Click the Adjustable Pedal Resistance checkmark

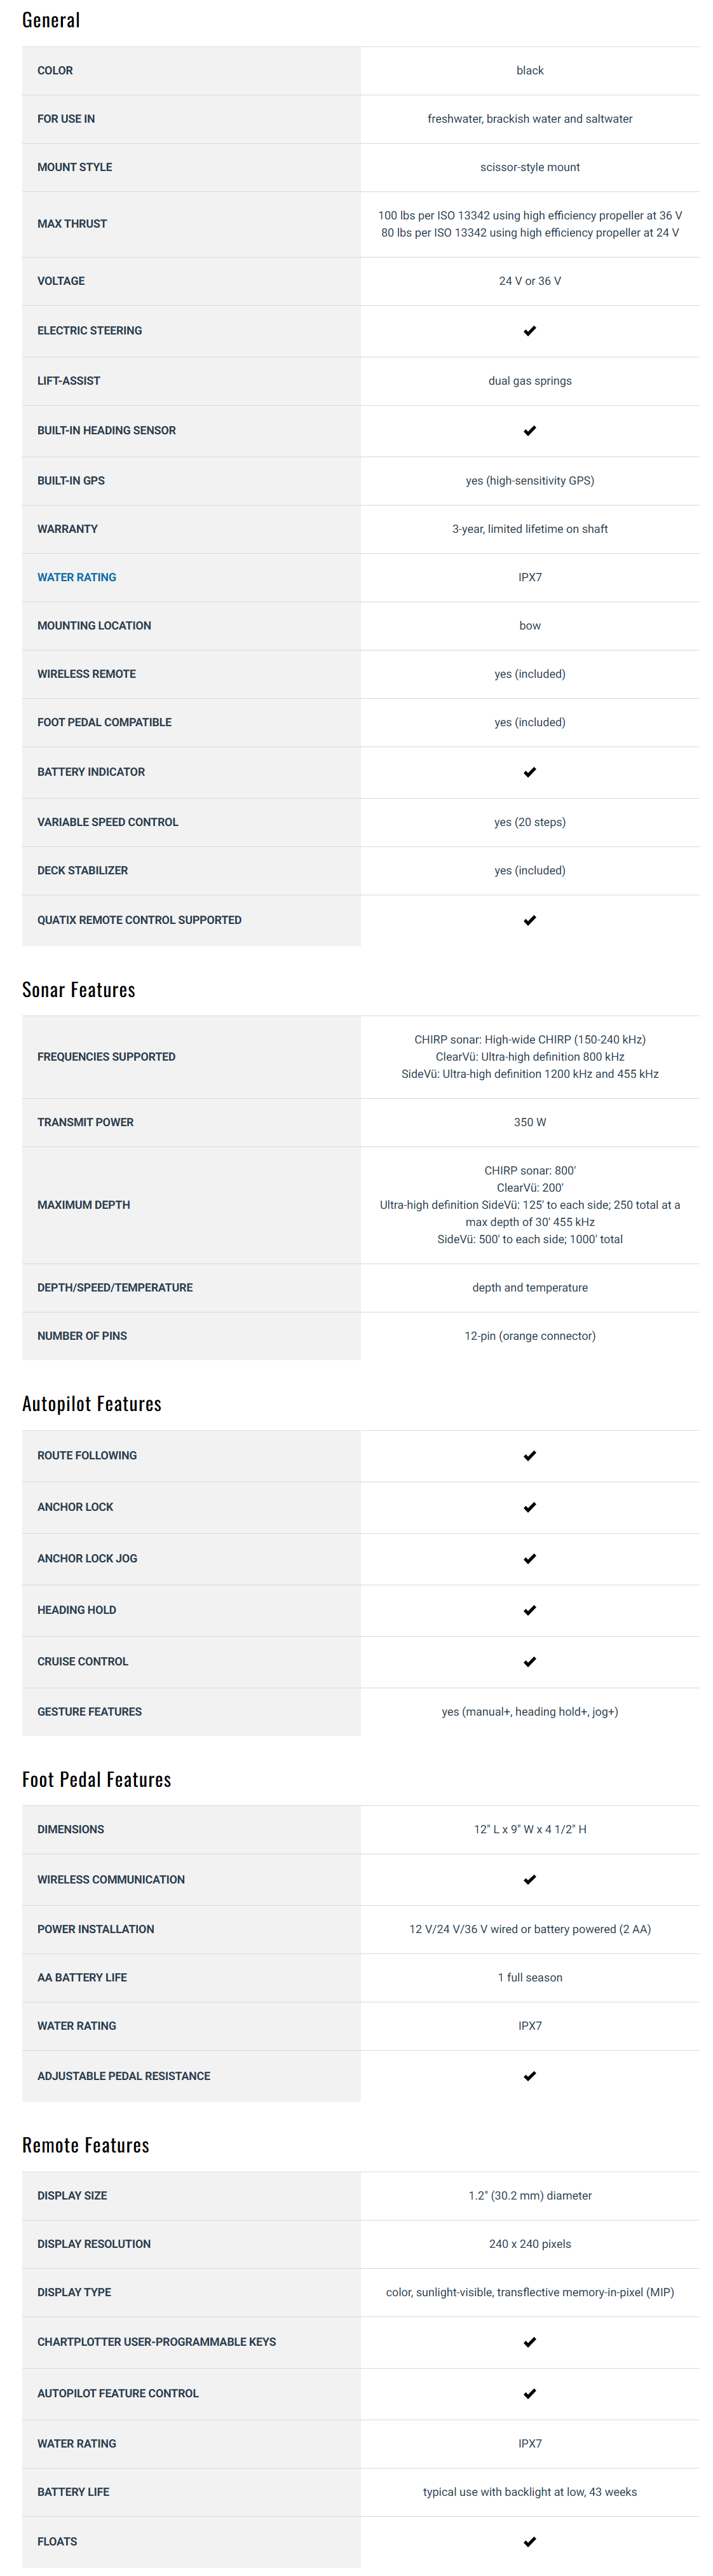point(530,2076)
